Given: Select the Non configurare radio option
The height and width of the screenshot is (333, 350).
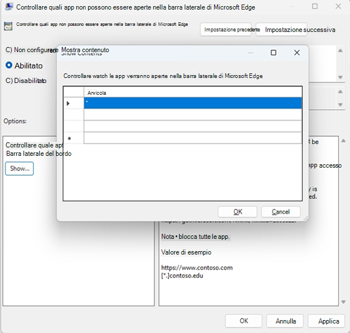Looking at the screenshot, I should 9,50.
